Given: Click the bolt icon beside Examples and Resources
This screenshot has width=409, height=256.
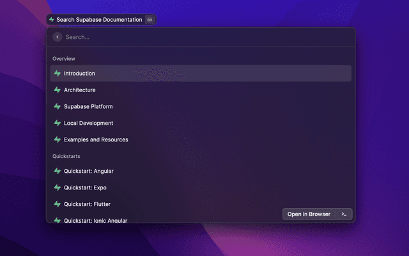Looking at the screenshot, I should tap(58, 140).
